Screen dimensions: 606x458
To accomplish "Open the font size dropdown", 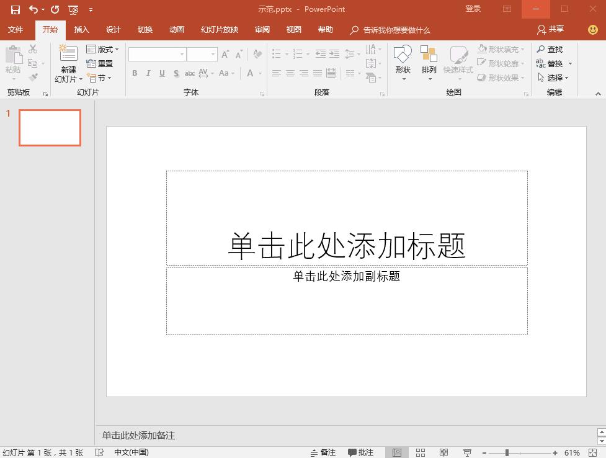I will tap(212, 54).
